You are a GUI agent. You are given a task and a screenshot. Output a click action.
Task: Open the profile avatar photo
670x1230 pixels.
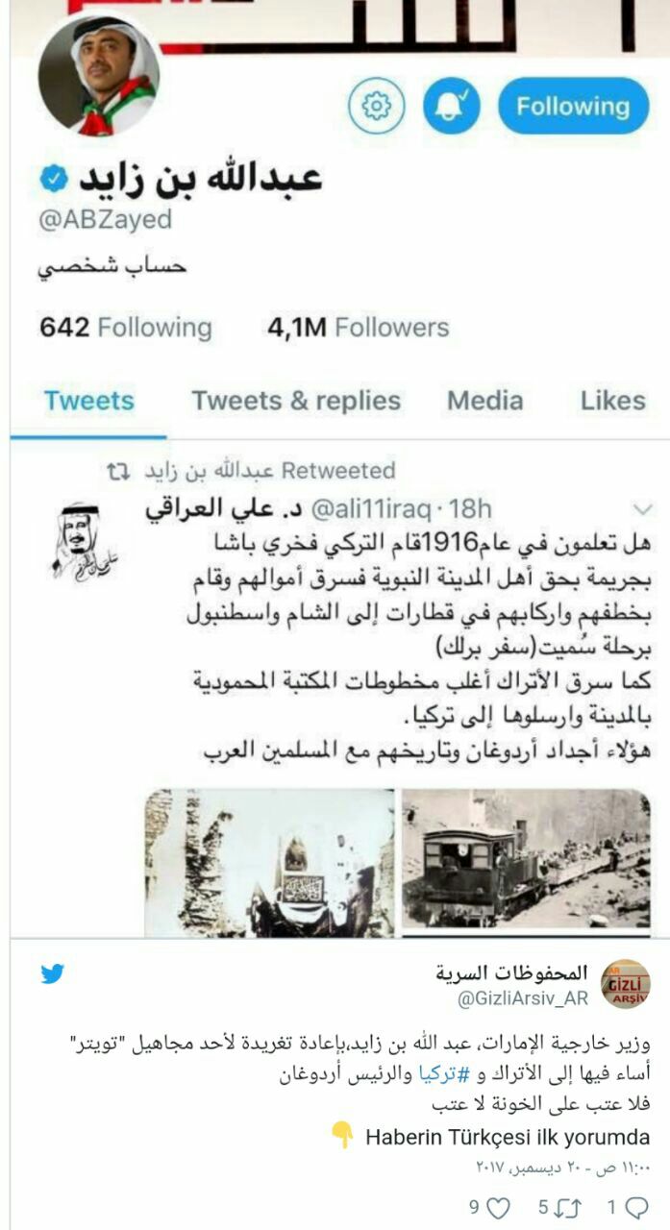point(99,75)
